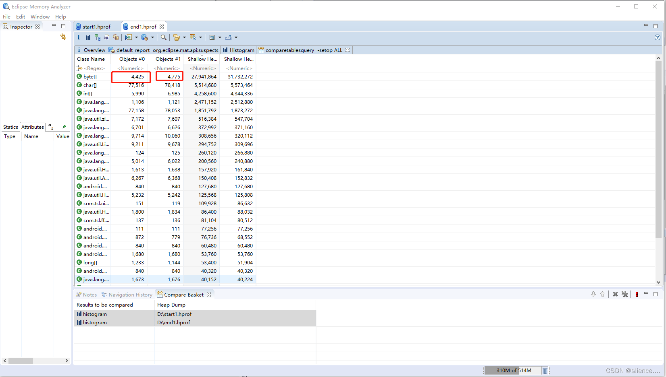Screen dimensions: 666x377
Task: Open the thread overview gear icon
Action: pyautogui.click(x=116, y=37)
